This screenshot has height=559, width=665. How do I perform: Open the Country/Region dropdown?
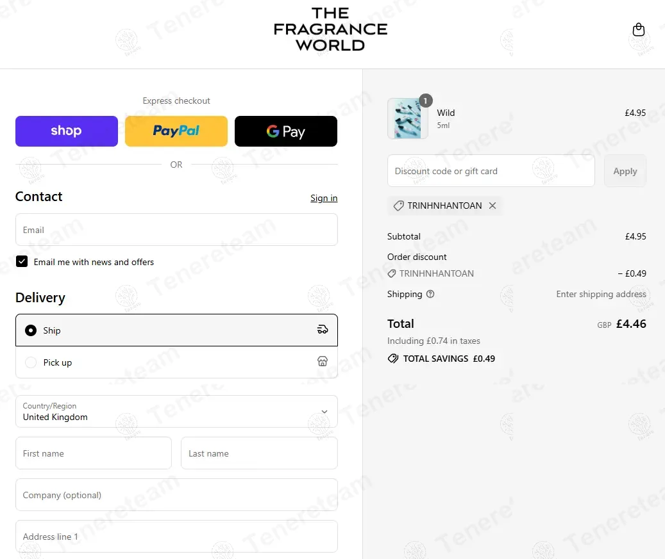tap(176, 412)
